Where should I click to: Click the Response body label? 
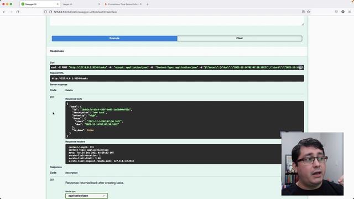click(x=74, y=99)
